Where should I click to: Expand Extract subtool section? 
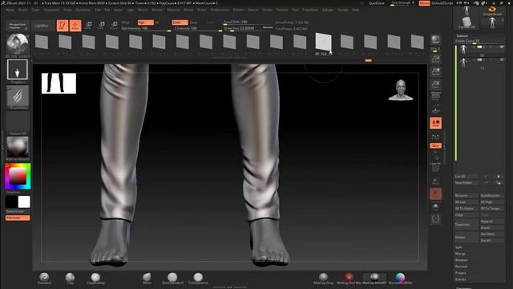(x=460, y=279)
